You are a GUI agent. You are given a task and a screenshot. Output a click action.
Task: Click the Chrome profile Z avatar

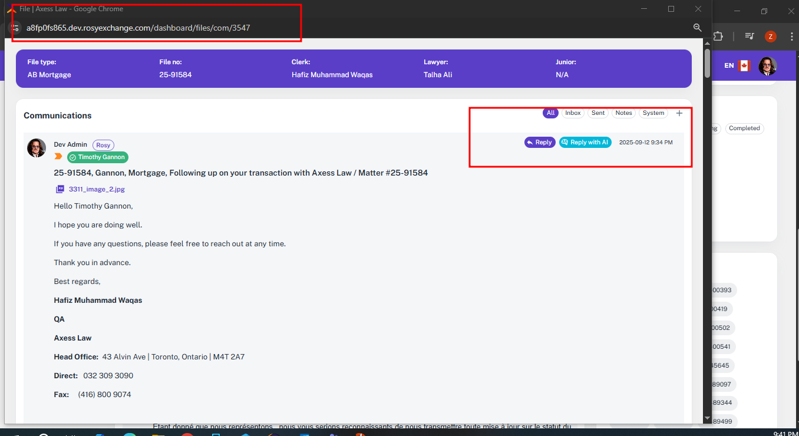point(770,37)
